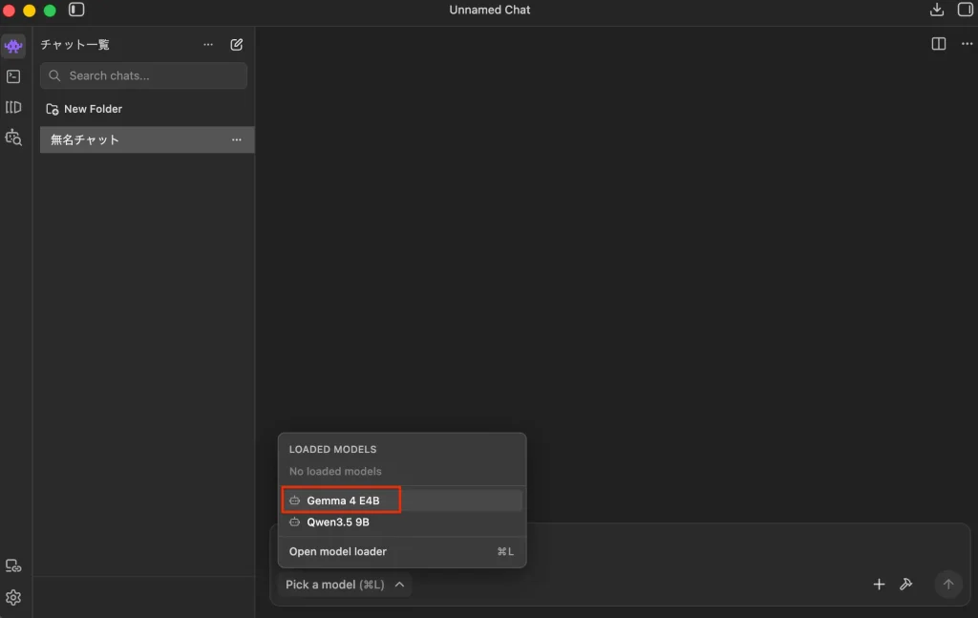Screen dimensions: 978x618
Task: Toggle the left sidebar panel
Action: [x=76, y=10]
